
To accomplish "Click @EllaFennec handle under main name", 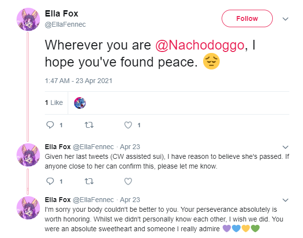I will [x=65, y=24].
